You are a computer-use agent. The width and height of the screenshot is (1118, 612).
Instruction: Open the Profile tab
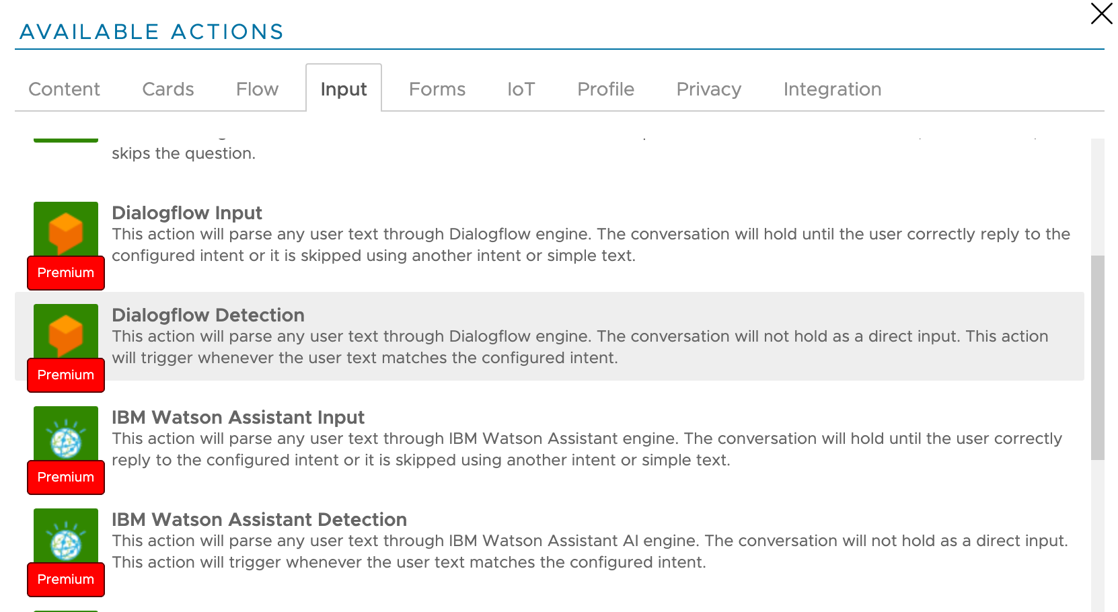coord(605,89)
